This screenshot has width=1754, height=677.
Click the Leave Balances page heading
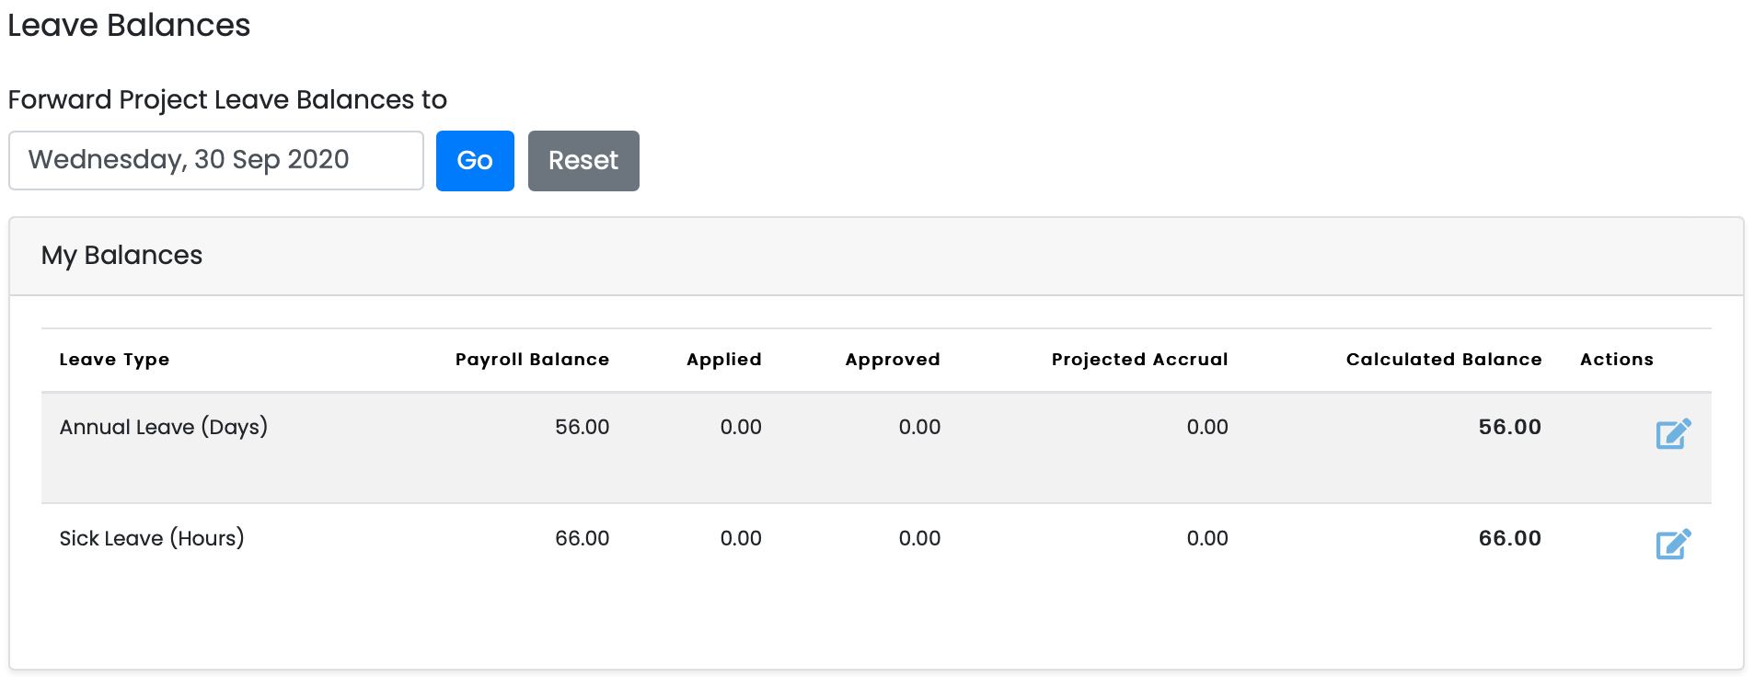point(129,26)
